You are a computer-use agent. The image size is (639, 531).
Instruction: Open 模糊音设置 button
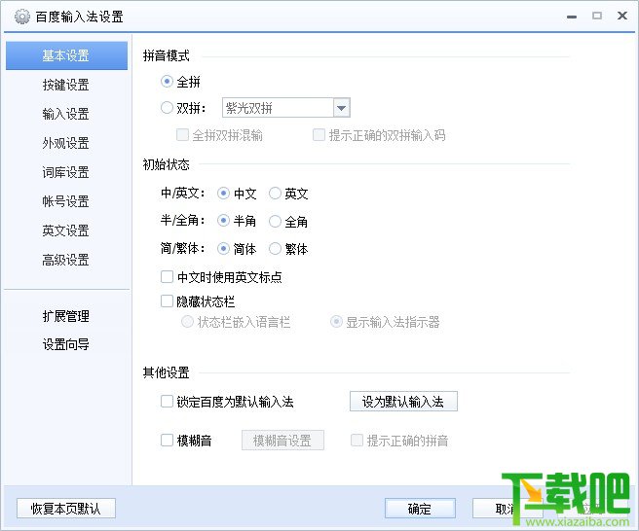click(x=282, y=441)
